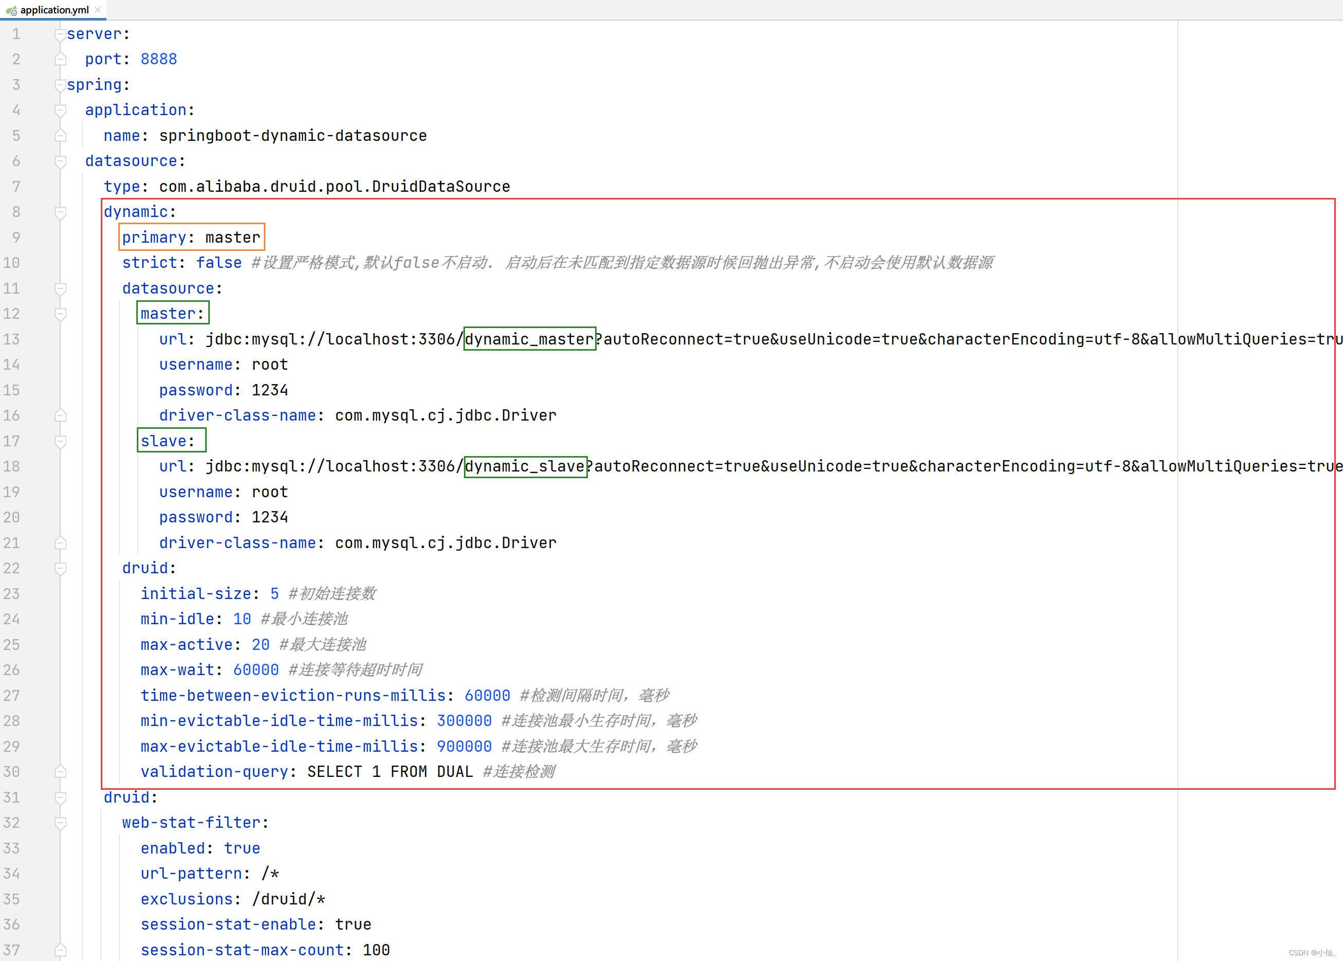
Task: Click session-stat-max-count value 100
Action: tap(377, 950)
